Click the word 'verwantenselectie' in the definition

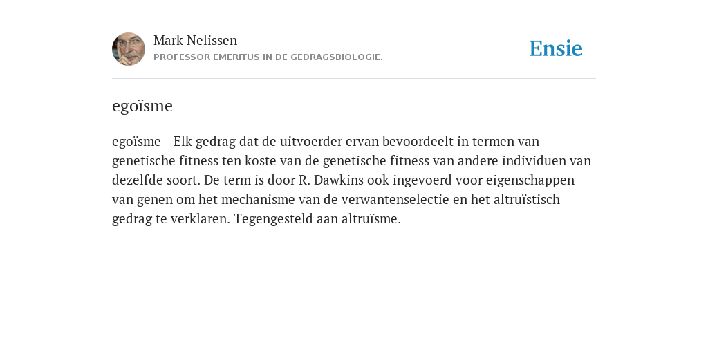(x=395, y=200)
